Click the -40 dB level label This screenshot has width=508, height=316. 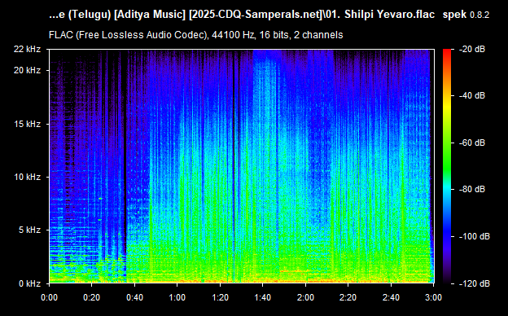(x=472, y=96)
